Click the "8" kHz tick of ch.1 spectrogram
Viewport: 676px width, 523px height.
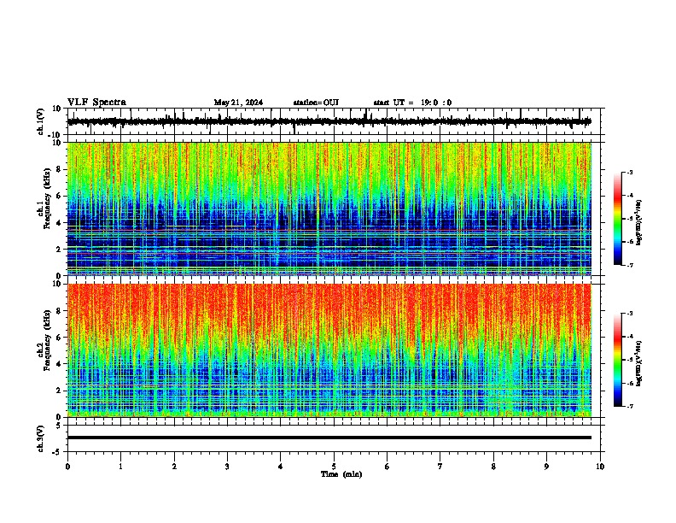tap(59, 169)
